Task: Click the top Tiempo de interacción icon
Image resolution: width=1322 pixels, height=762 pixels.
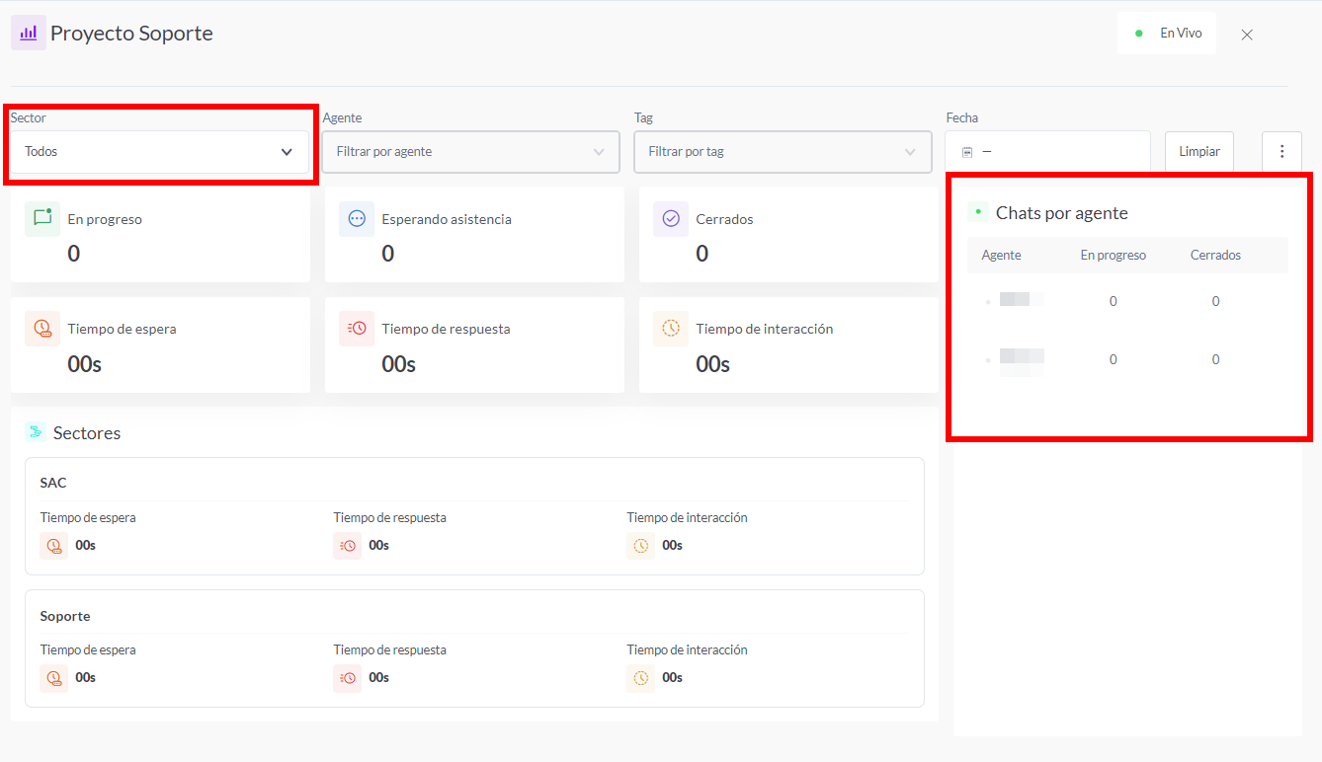Action: tap(671, 329)
